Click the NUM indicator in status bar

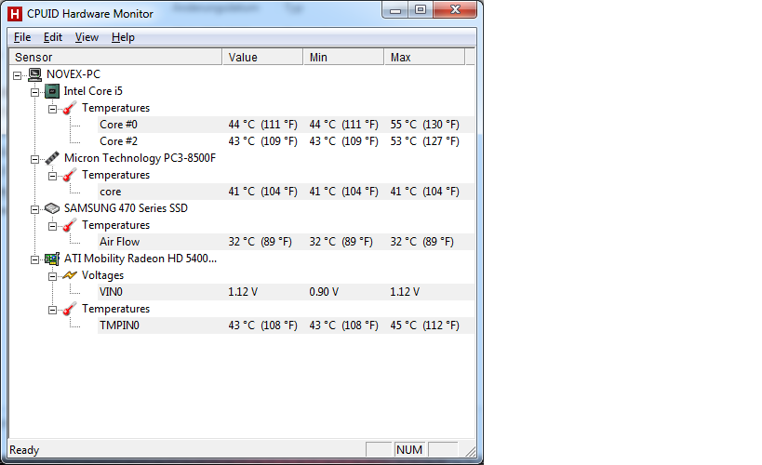[409, 450]
